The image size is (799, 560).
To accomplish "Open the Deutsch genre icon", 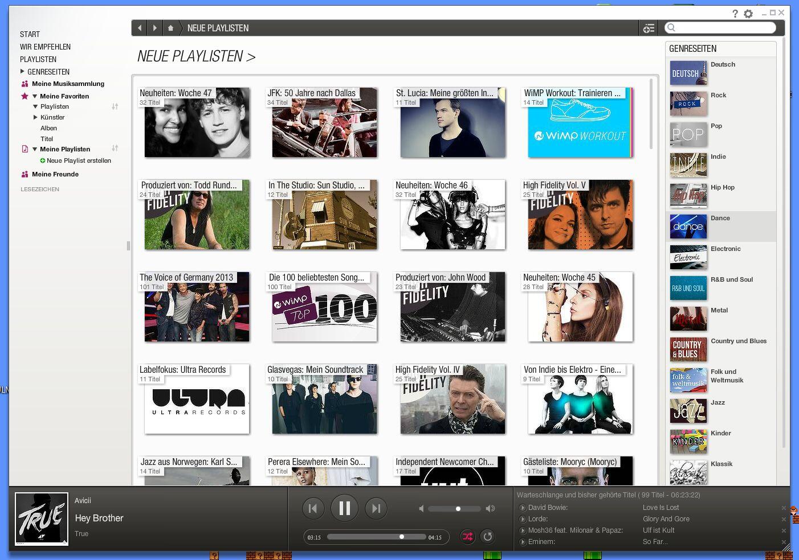I will pos(688,73).
